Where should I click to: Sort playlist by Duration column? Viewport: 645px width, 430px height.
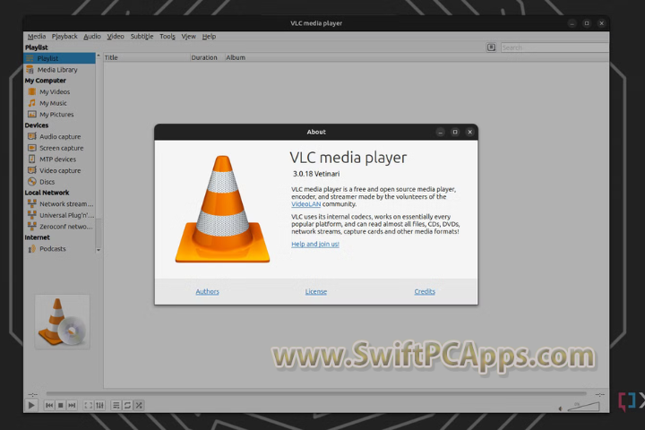207,57
